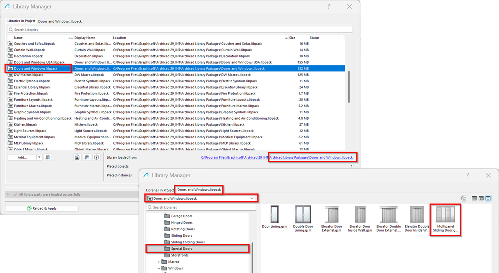Click the library list vertical scrollbar in back window
Viewport: 499px width, 273px height.
[349, 87]
